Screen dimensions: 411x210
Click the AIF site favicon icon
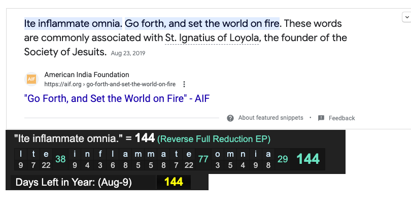click(x=31, y=80)
